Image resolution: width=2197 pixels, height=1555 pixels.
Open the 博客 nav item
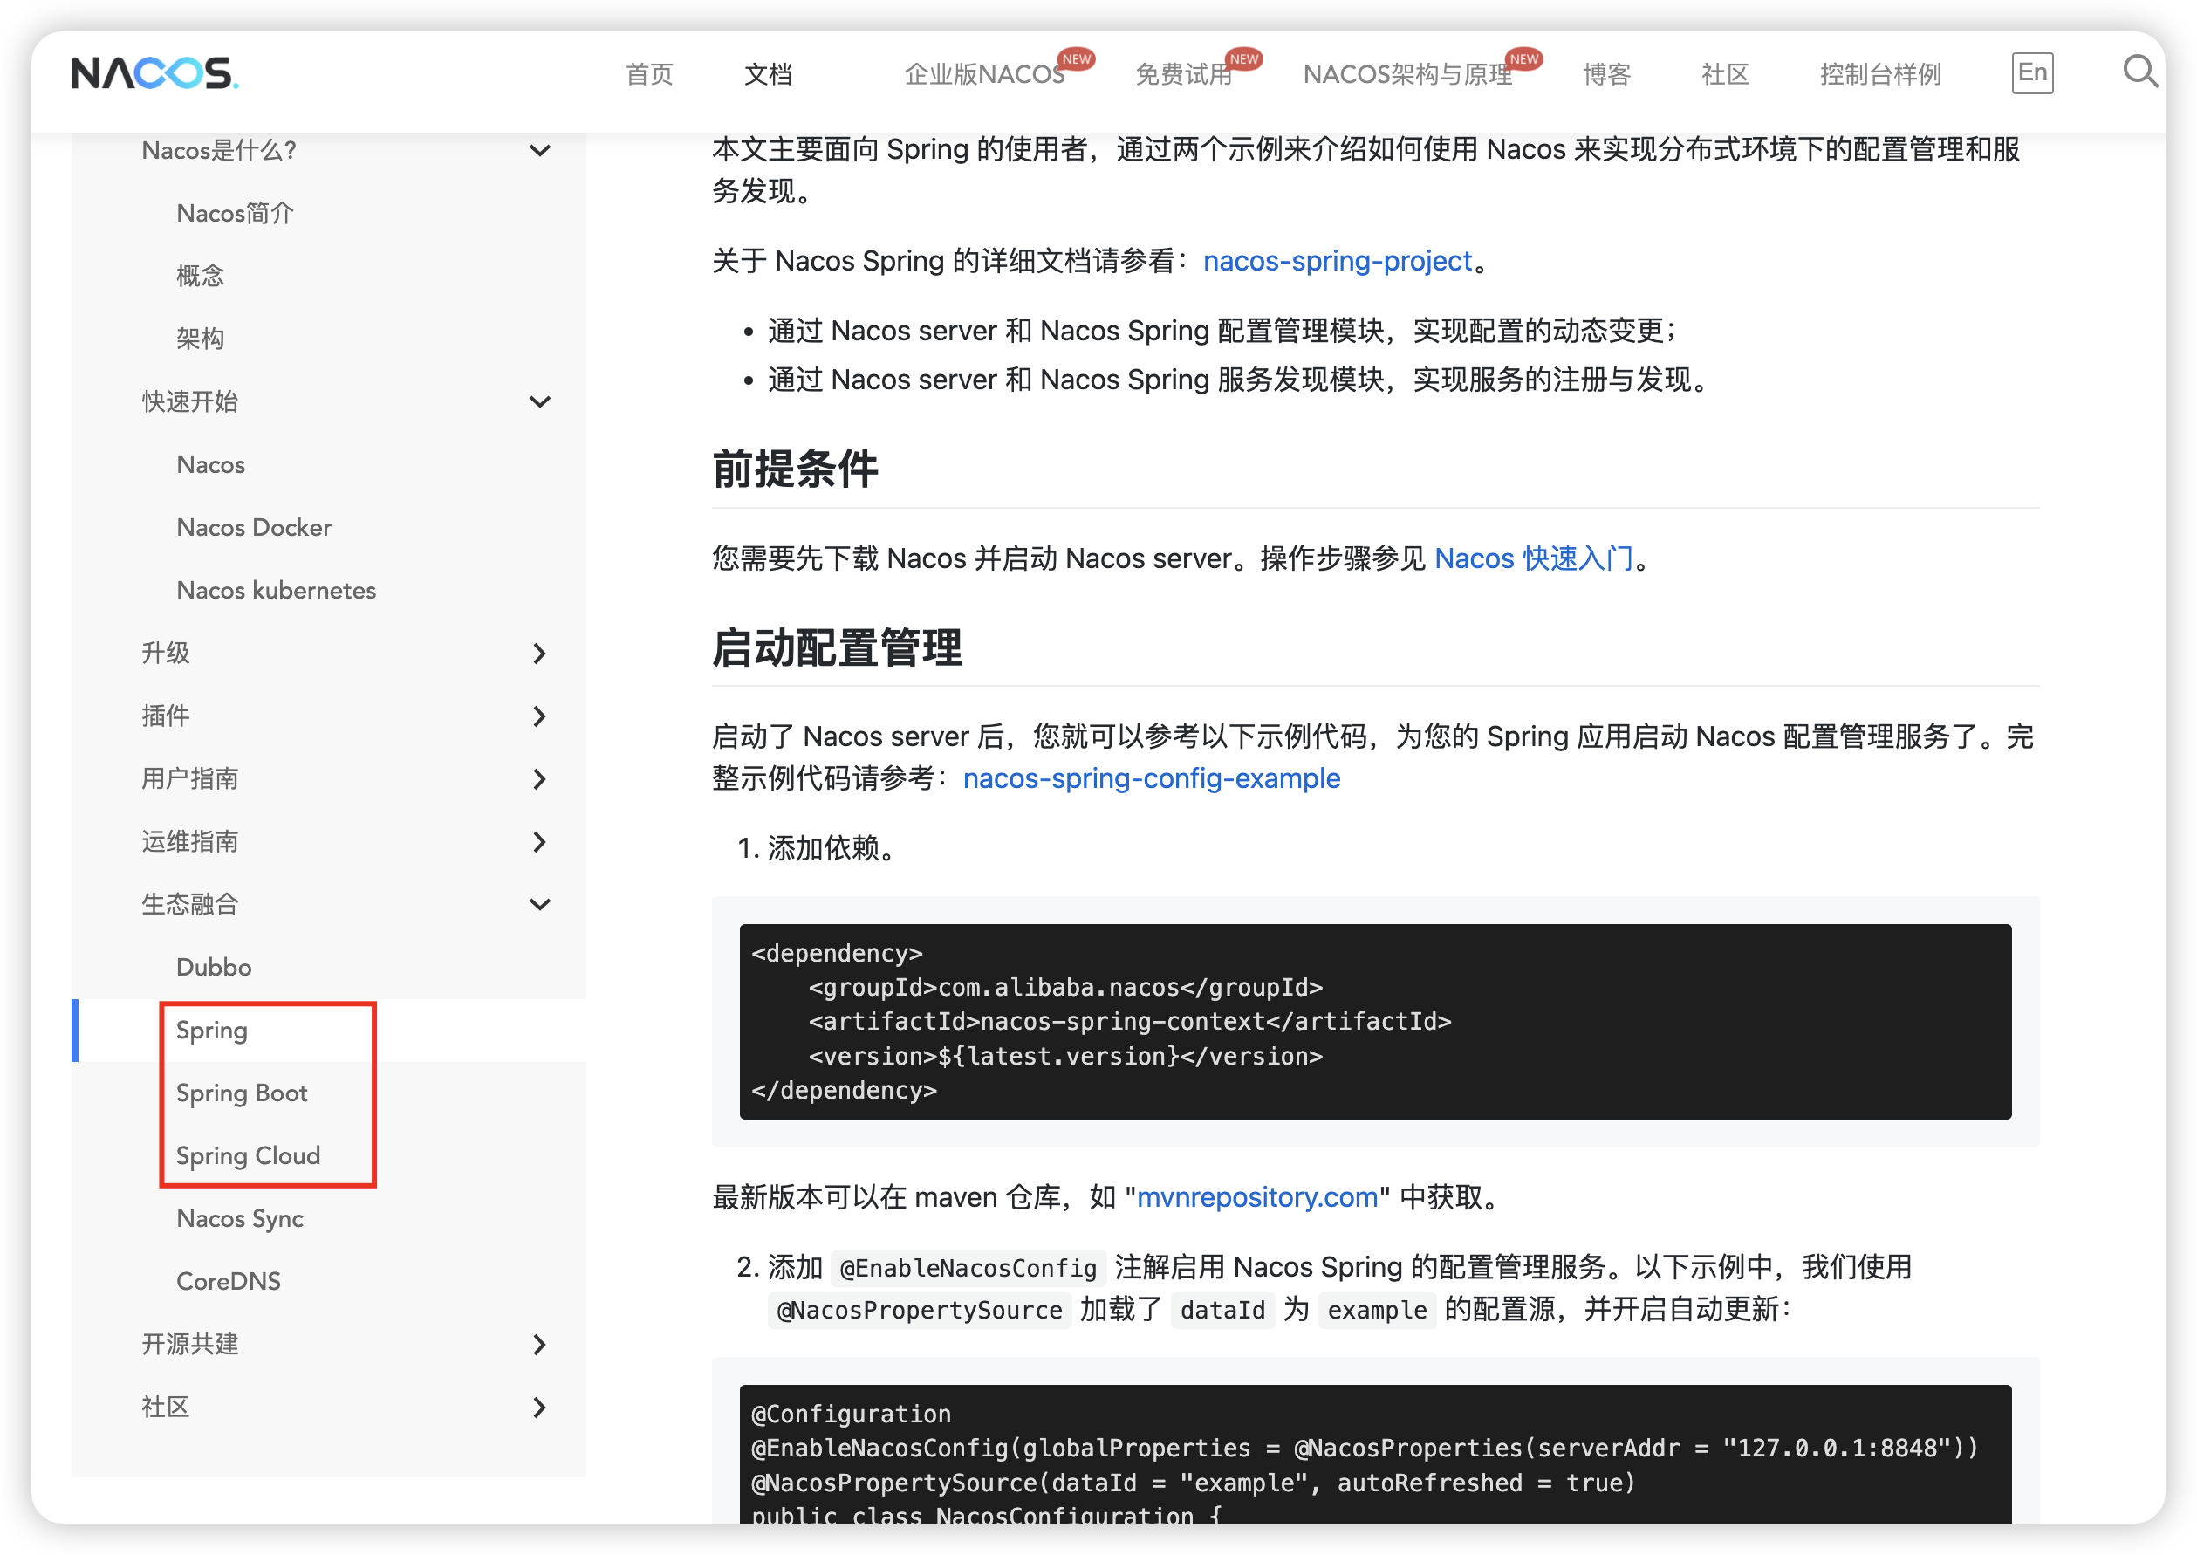[x=1606, y=73]
